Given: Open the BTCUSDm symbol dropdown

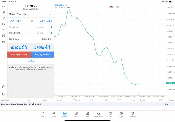Looking at the screenshot, I should [x=31, y=6].
